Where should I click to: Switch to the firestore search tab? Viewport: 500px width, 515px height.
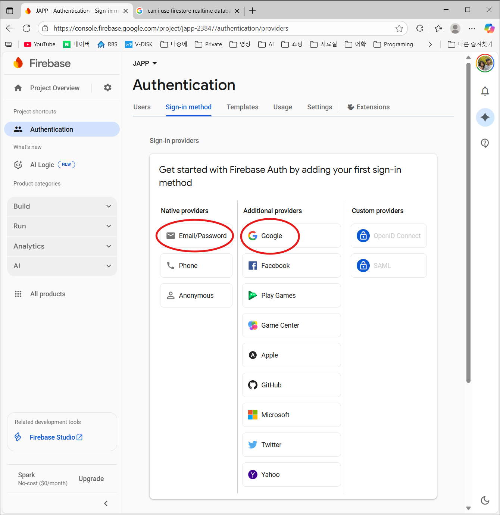[188, 11]
